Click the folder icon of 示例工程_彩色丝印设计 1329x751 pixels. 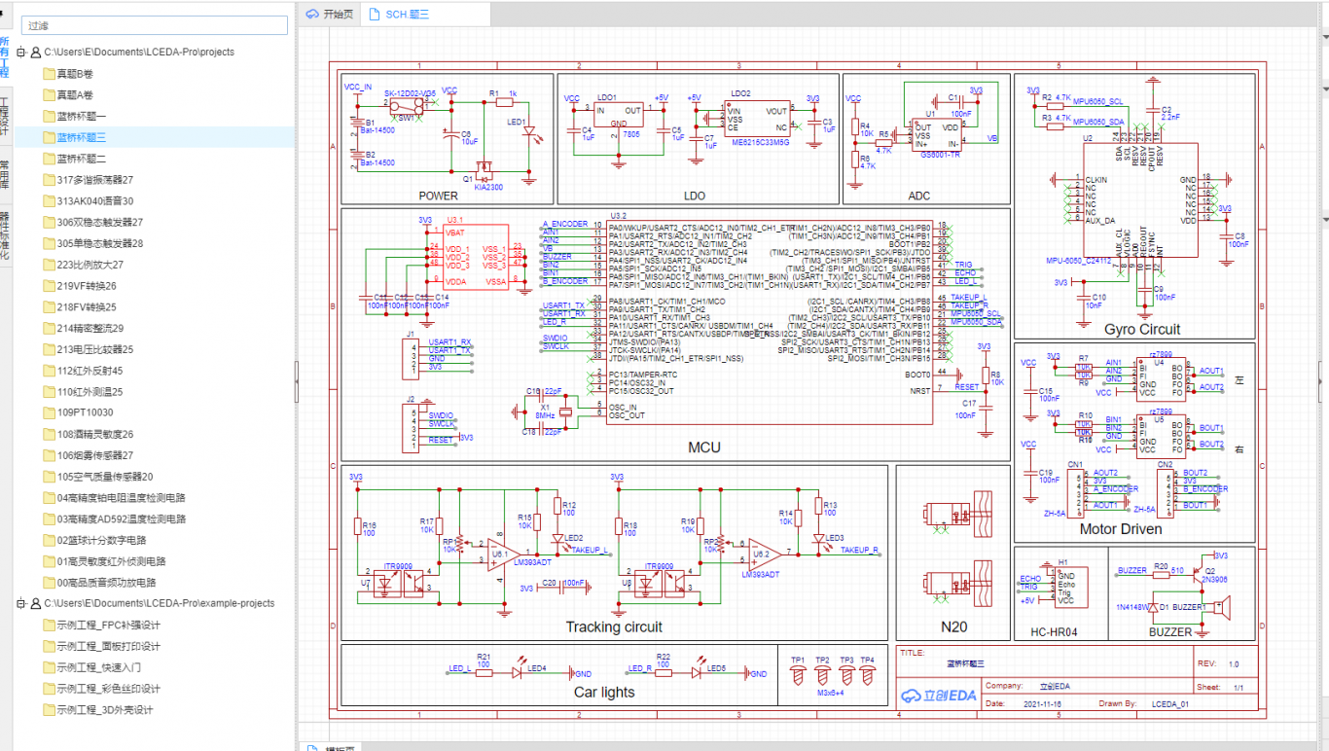49,689
